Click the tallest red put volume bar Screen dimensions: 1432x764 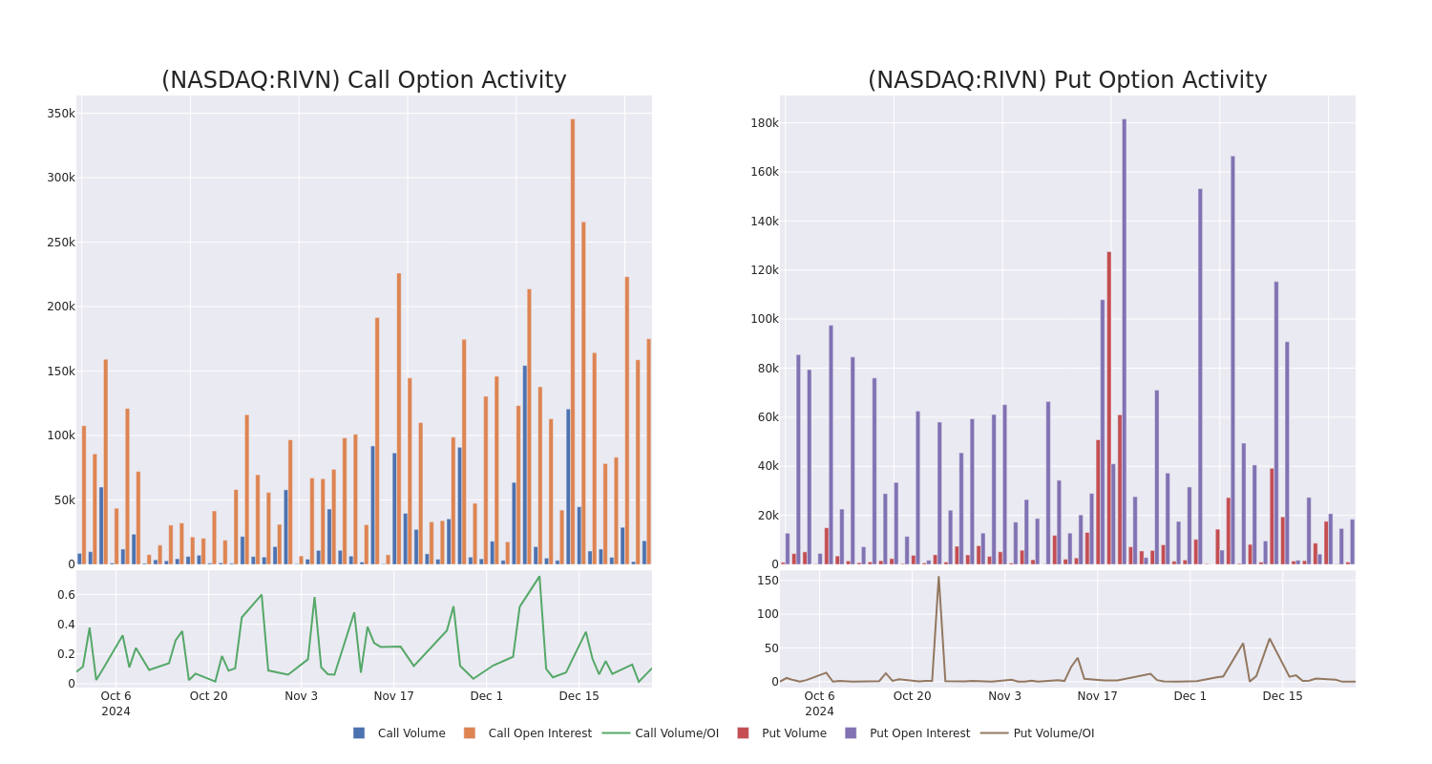1109,408
